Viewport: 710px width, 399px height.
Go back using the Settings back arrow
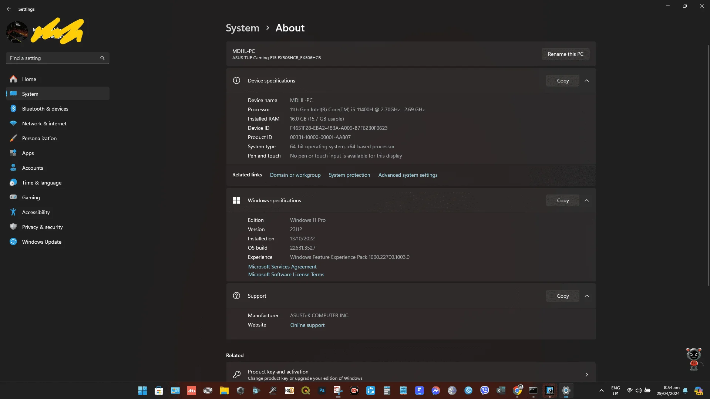coord(9,9)
